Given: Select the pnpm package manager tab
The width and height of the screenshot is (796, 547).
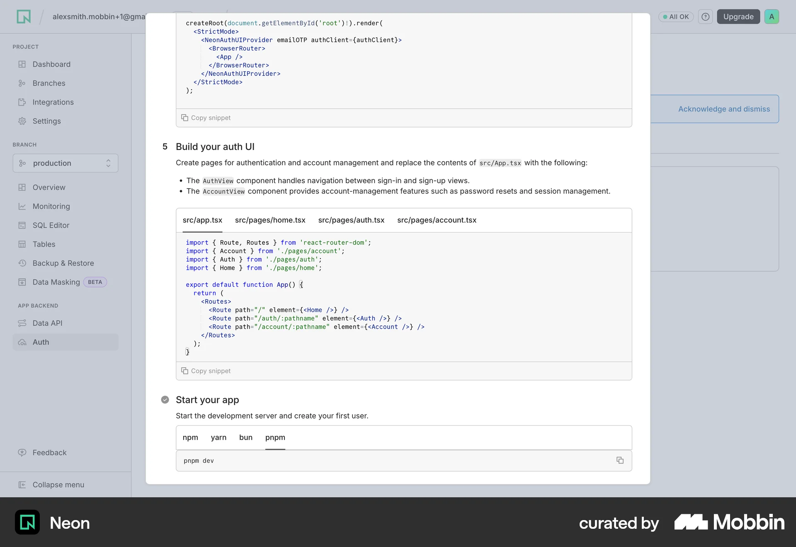Looking at the screenshot, I should 275,438.
